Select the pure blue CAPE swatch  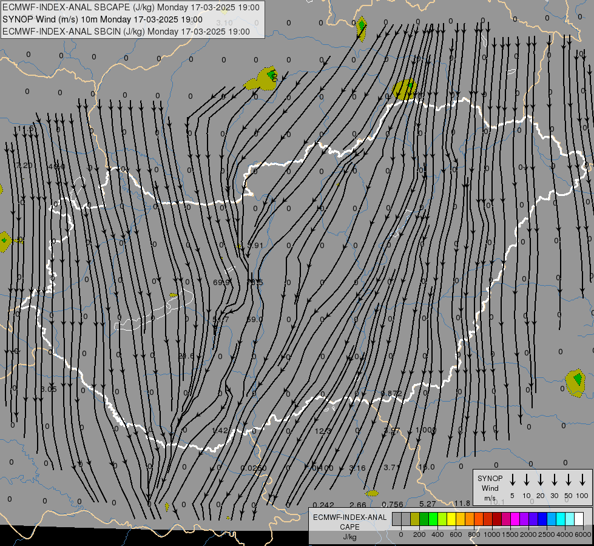pyautogui.click(x=542, y=519)
